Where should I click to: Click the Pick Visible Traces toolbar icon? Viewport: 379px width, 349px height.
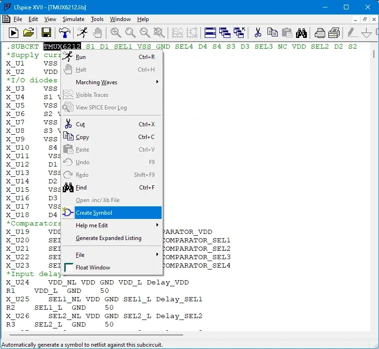click(x=178, y=33)
